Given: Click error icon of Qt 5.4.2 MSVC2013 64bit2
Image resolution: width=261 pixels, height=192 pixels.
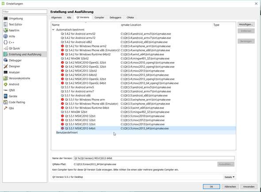Looking at the screenshot, I should coord(62,75).
